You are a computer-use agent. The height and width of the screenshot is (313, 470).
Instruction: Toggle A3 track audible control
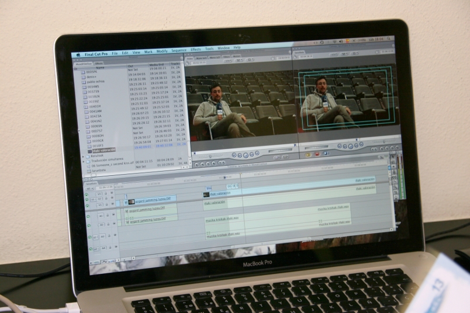(90, 237)
